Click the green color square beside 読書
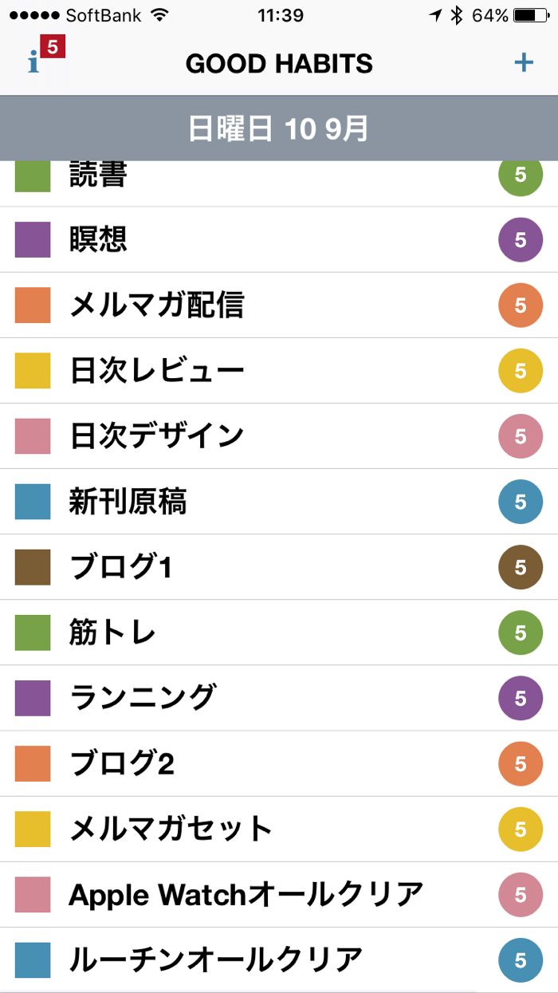 [x=33, y=176]
